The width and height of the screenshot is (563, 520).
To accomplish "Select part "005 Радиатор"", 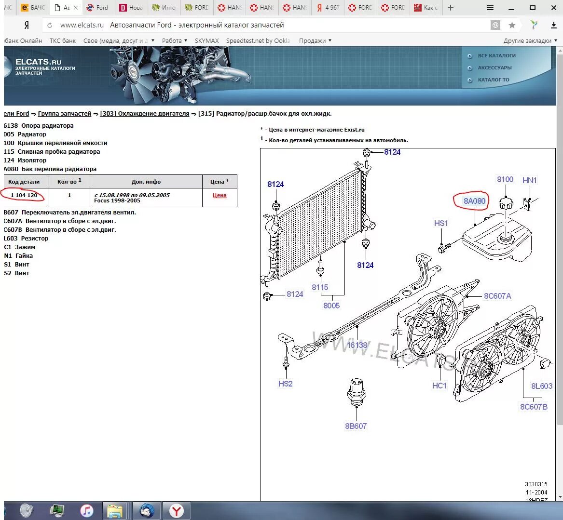I will click(x=25, y=134).
